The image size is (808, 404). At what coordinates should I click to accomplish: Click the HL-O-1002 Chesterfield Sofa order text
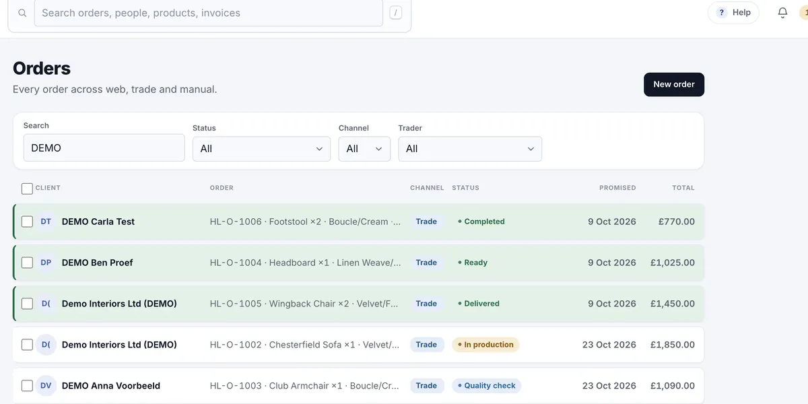(x=305, y=345)
